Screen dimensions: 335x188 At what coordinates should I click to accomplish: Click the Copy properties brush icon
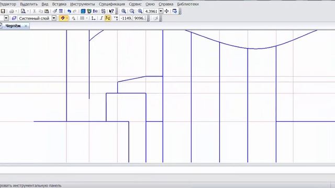click(x=55, y=11)
